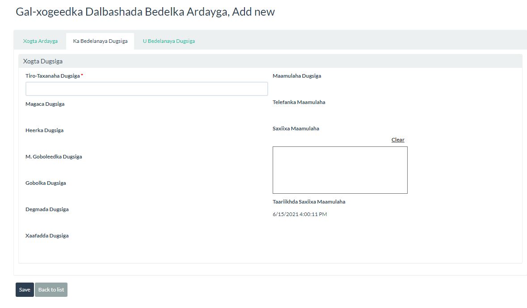This screenshot has width=527, height=308.
Task: Click the page title Gal-xogeedka Dalbashada heading
Action: click(x=145, y=12)
